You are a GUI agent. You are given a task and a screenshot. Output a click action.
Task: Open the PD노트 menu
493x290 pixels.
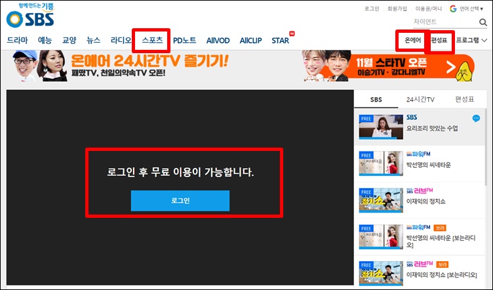coord(185,40)
